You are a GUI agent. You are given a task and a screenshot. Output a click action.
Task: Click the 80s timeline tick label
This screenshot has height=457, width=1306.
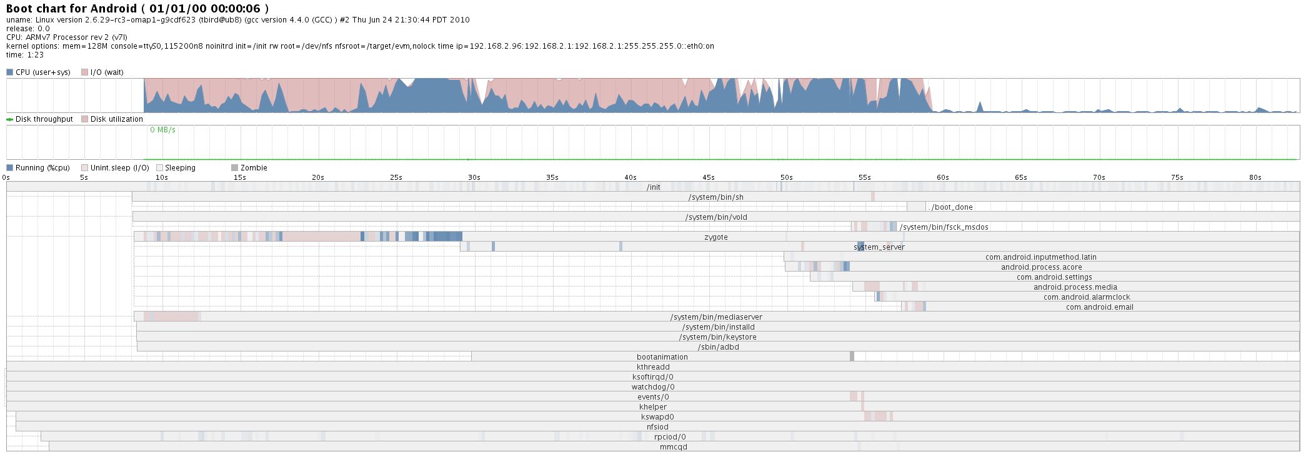(1255, 177)
